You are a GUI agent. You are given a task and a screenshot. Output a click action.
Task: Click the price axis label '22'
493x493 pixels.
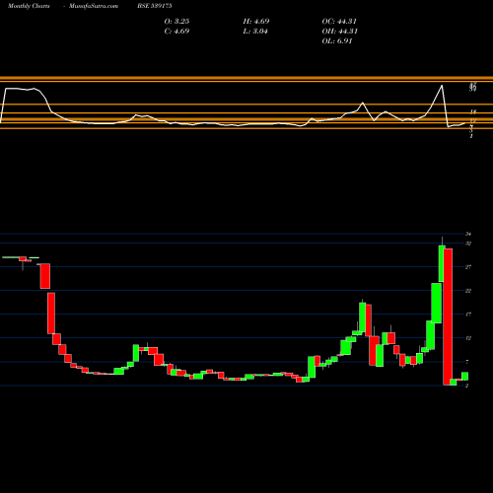tap(468, 291)
